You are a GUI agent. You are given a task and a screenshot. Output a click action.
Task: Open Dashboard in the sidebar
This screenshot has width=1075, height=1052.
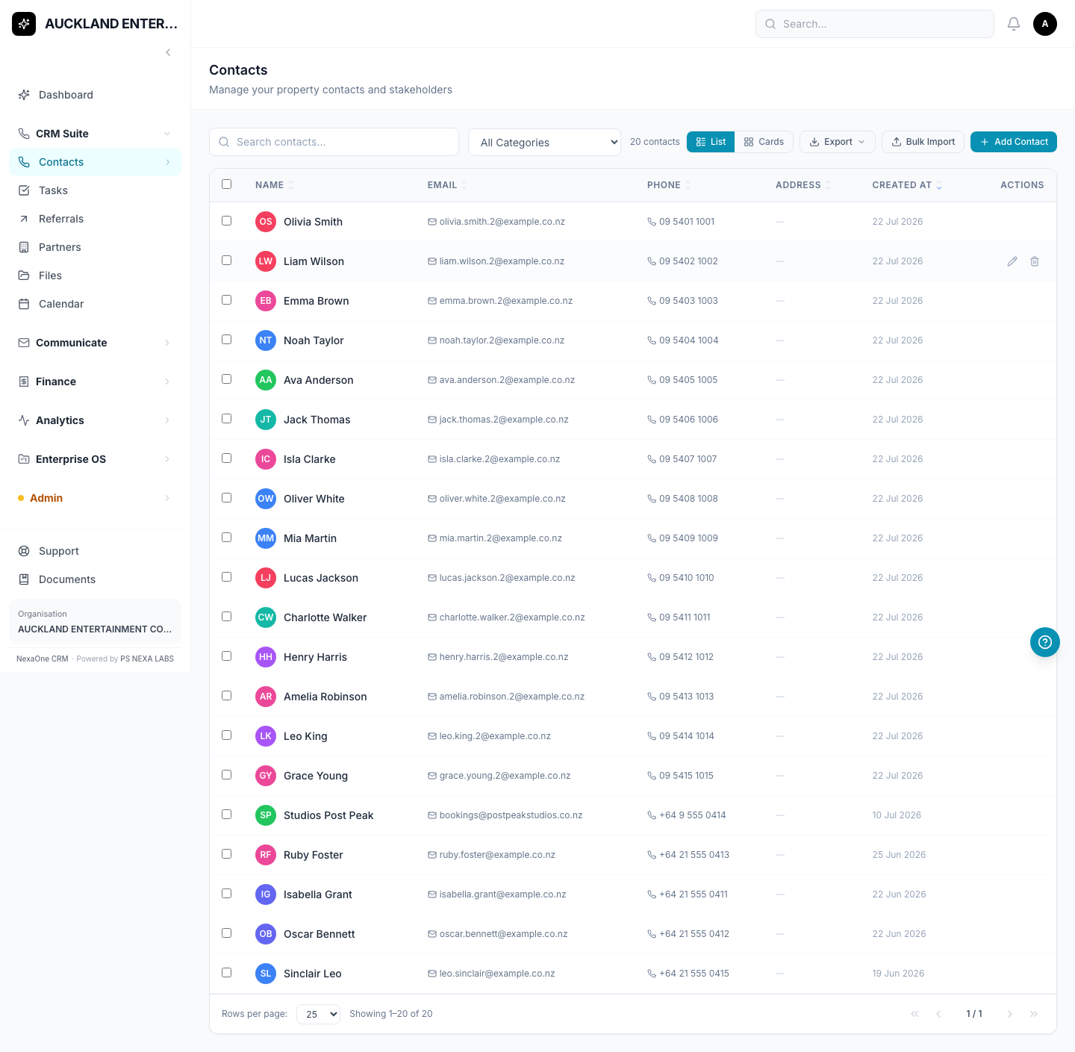tap(95, 95)
